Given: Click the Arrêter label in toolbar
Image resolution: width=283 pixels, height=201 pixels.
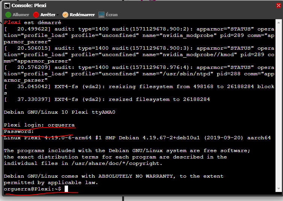Looking at the screenshot, I should pyautogui.click(x=48, y=15).
